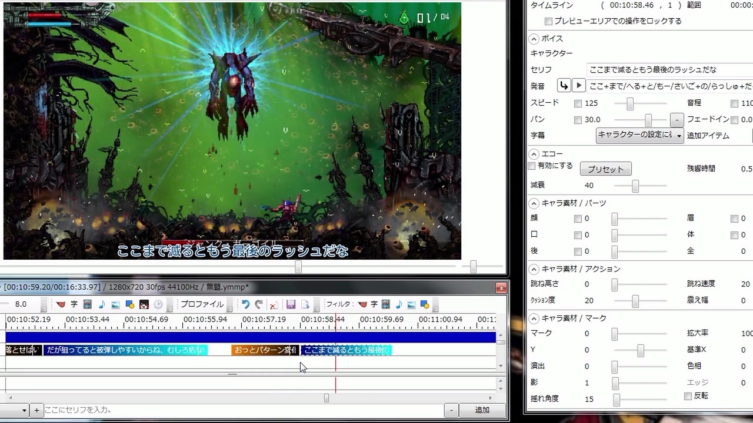Viewport: 753px width, 423px height.
Task: Click the 追加 button
Action: tap(482, 410)
